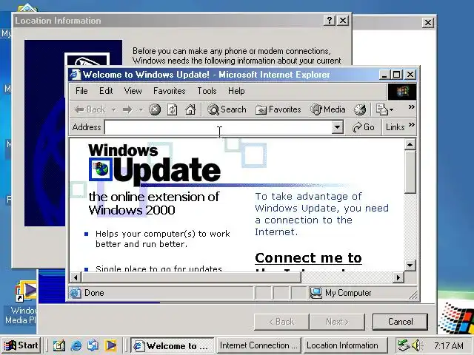This screenshot has height=355, width=474.
Task: Click the Links toolbar label
Action: pos(395,127)
